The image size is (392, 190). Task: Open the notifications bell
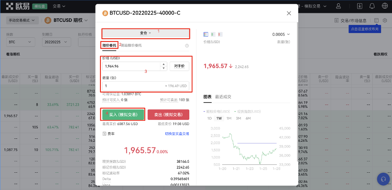372,6
